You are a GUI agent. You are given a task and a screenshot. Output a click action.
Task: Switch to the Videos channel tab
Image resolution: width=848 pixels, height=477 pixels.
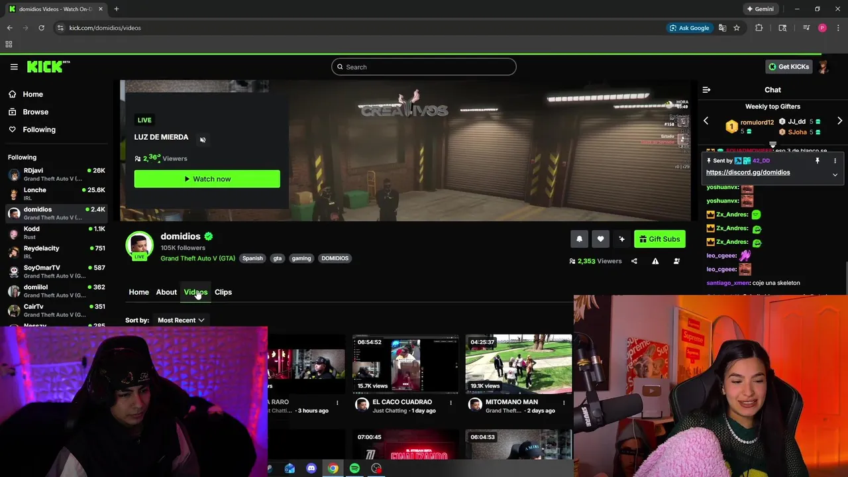tap(195, 292)
